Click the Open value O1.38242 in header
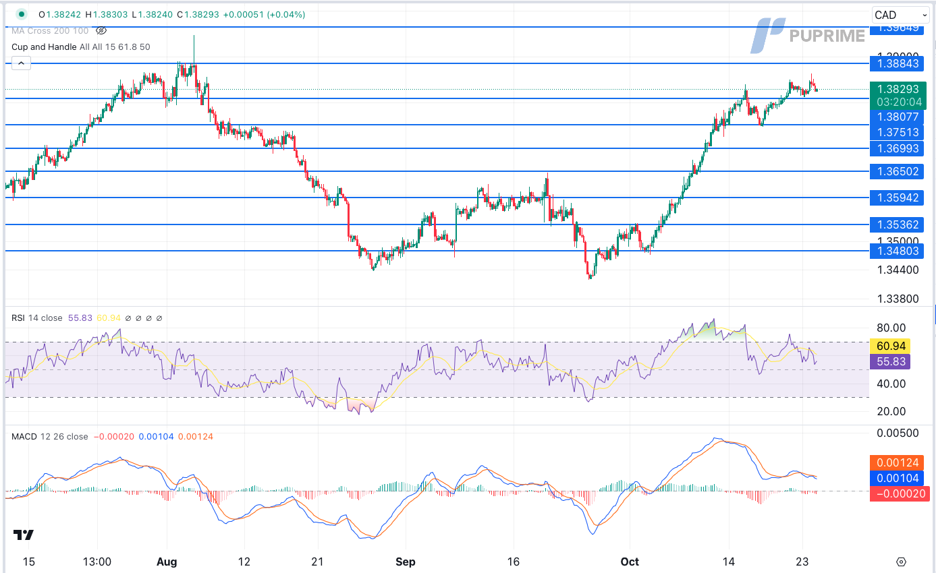936x573 pixels. pos(59,14)
